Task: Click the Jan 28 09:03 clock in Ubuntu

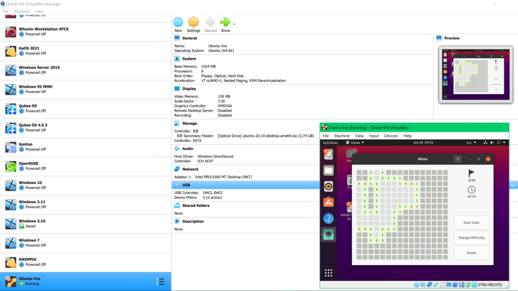Action: [x=423, y=143]
